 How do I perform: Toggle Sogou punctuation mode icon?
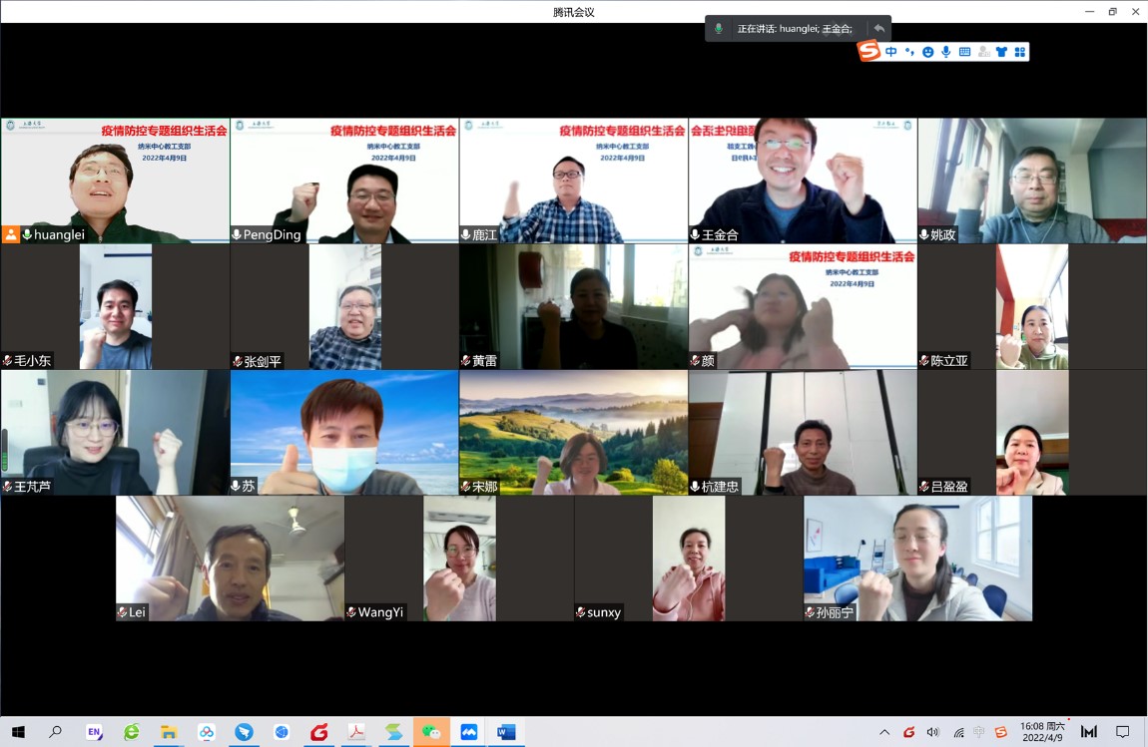pyautogui.click(x=909, y=52)
